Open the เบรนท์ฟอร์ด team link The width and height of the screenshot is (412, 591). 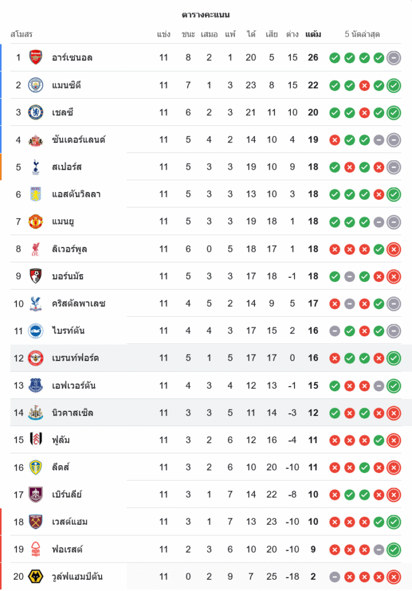tap(75, 358)
